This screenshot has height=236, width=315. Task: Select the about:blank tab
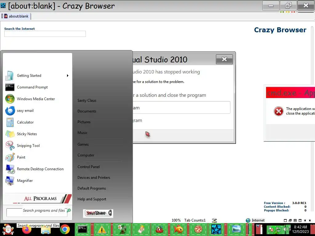(x=16, y=16)
